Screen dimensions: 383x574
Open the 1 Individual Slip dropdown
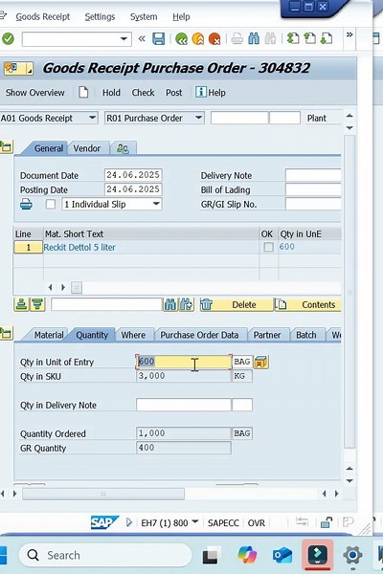click(156, 204)
